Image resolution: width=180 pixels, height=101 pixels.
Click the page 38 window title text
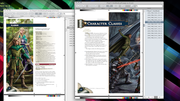(45, 11)
